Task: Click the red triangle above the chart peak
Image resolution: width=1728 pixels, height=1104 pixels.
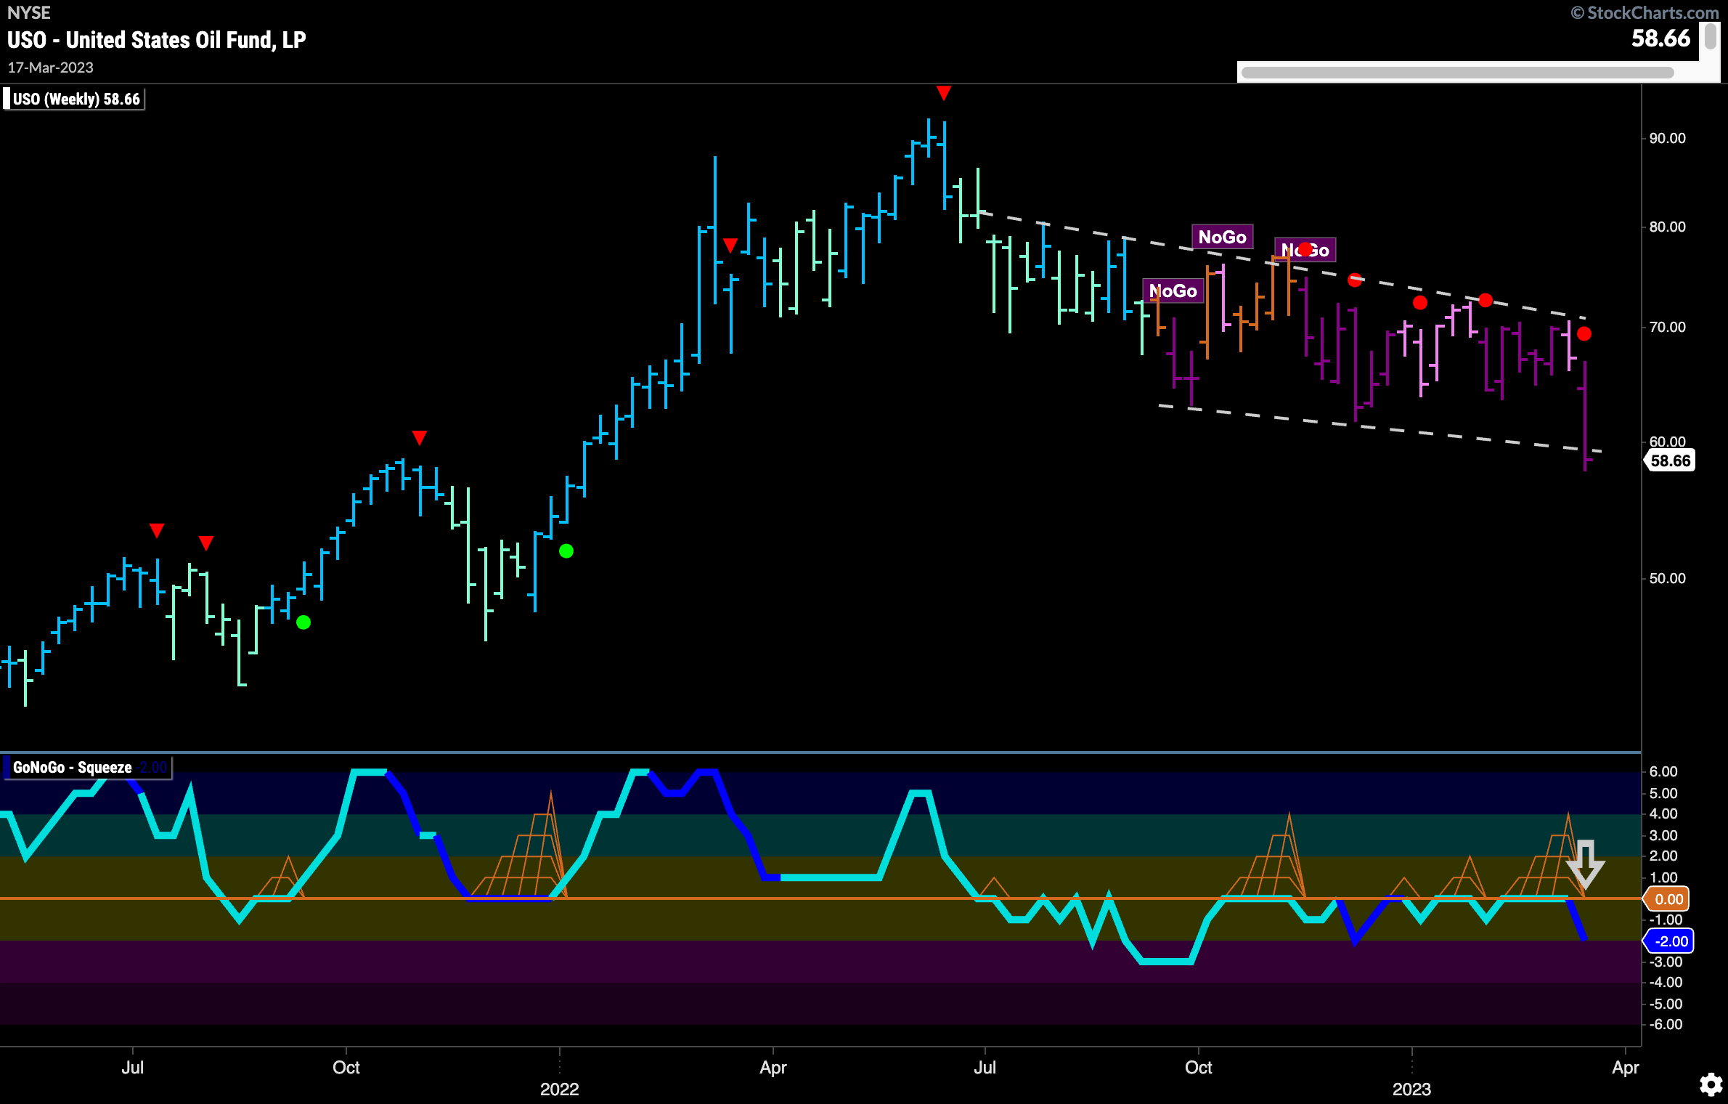Action: point(943,93)
